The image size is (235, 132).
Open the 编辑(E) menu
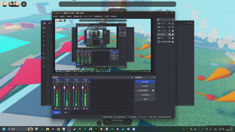(62, 16)
